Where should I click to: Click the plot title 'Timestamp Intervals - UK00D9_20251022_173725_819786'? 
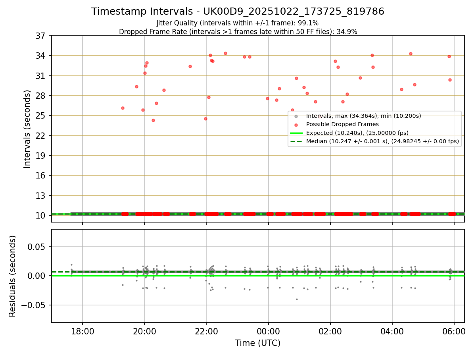click(x=238, y=12)
